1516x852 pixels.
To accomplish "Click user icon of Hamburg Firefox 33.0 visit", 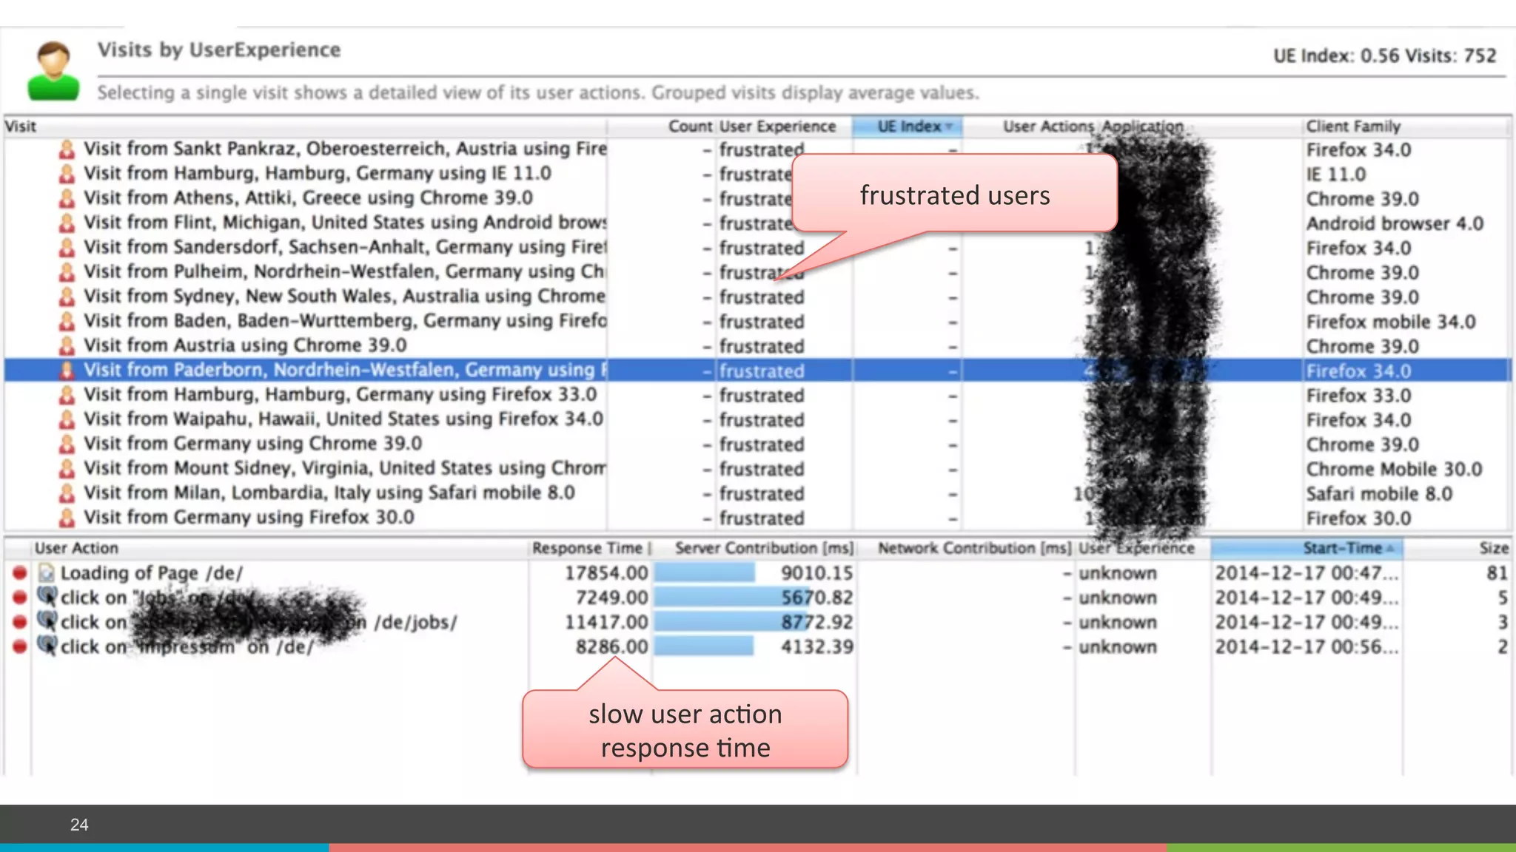I will point(67,395).
